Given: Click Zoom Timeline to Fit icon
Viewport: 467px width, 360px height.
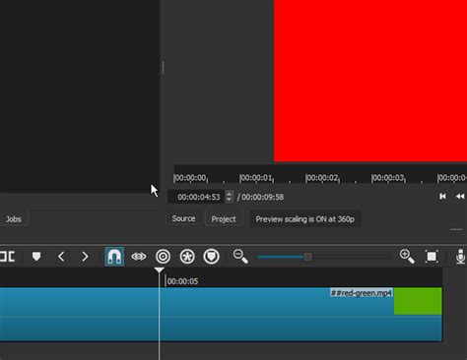Looking at the screenshot, I should [x=432, y=257].
